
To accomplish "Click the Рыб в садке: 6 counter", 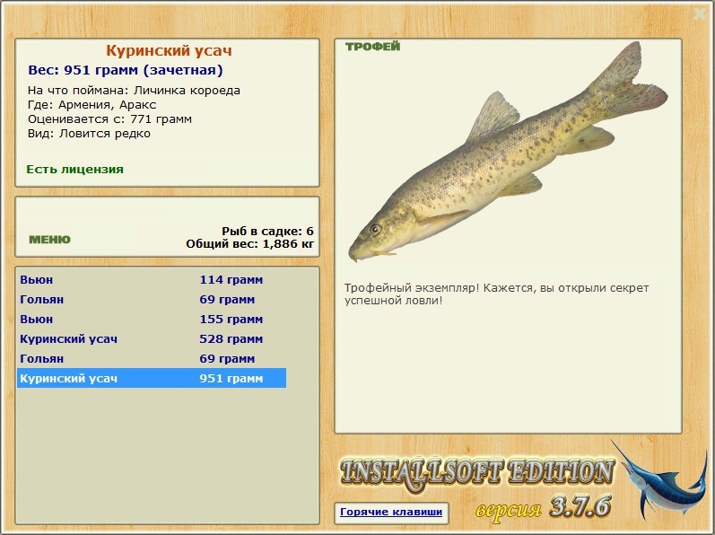I will (x=267, y=232).
